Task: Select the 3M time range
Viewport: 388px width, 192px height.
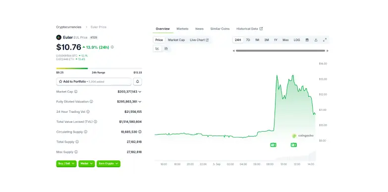Action: click(x=267, y=40)
